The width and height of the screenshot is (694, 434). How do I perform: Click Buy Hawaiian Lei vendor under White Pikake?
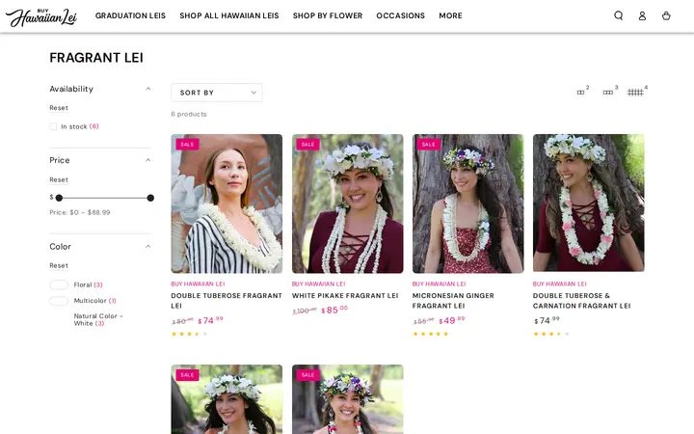tap(319, 284)
